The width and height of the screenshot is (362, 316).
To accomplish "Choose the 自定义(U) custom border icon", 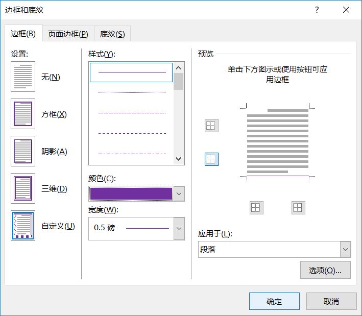I will [23, 226].
